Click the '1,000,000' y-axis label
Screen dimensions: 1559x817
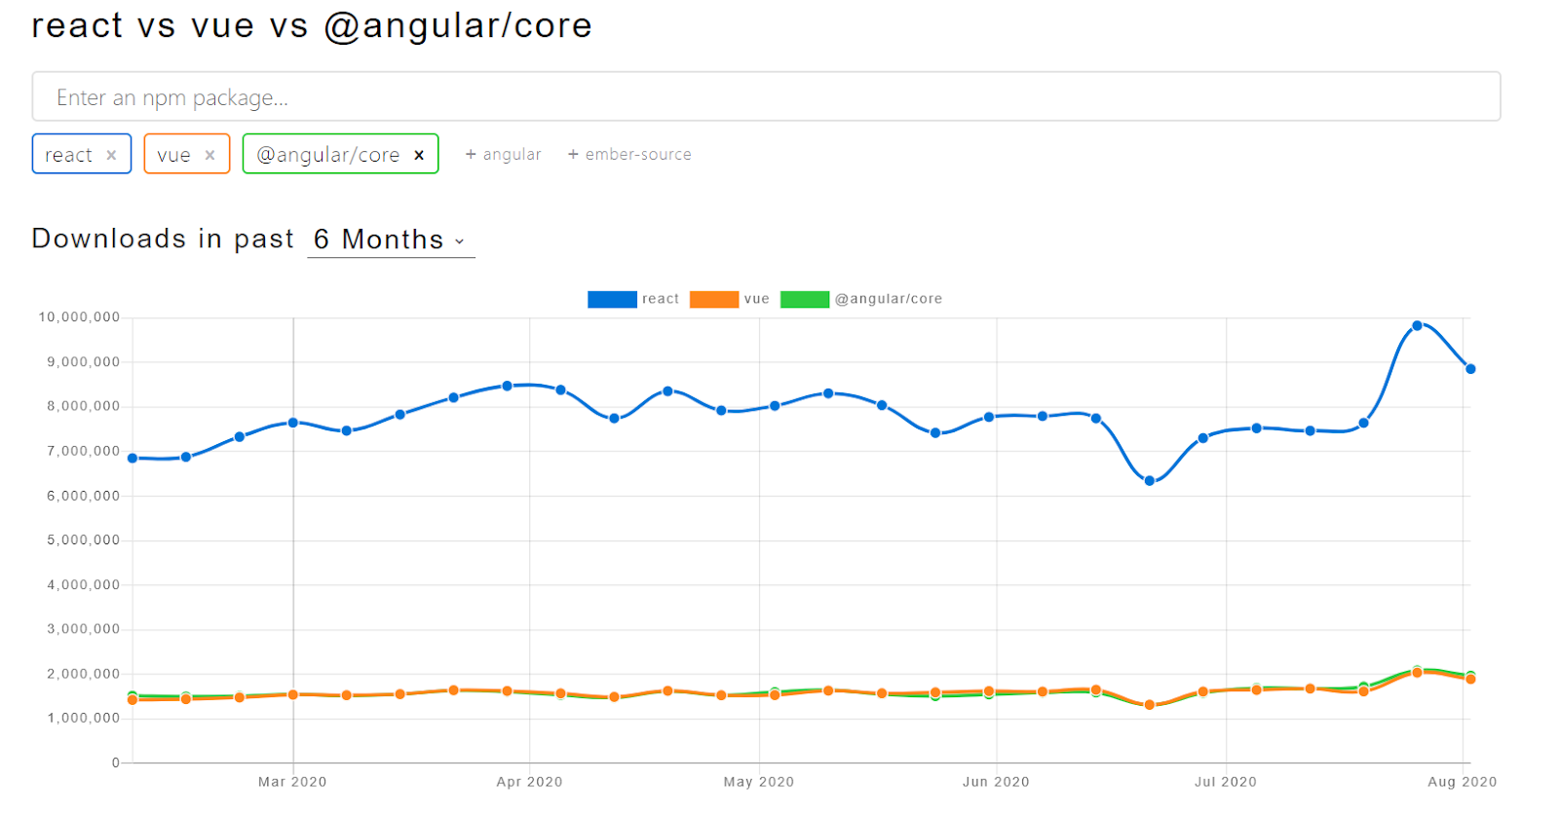point(83,719)
